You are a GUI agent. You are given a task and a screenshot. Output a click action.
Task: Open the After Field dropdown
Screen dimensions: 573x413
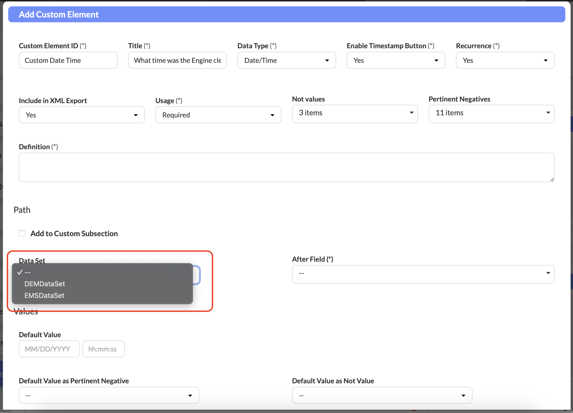pyautogui.click(x=423, y=273)
